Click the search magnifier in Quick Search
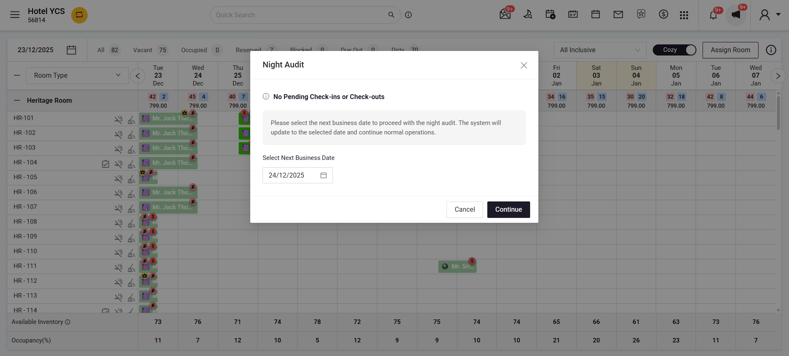The width and height of the screenshot is (789, 356). coord(391,15)
